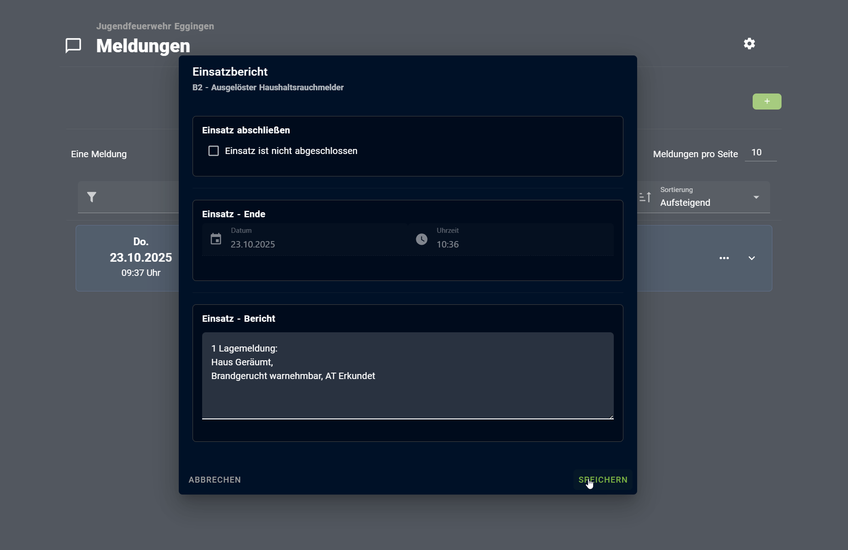The height and width of the screenshot is (550, 848).
Task: Click the Meldungen pro Seite field
Action: (760, 153)
